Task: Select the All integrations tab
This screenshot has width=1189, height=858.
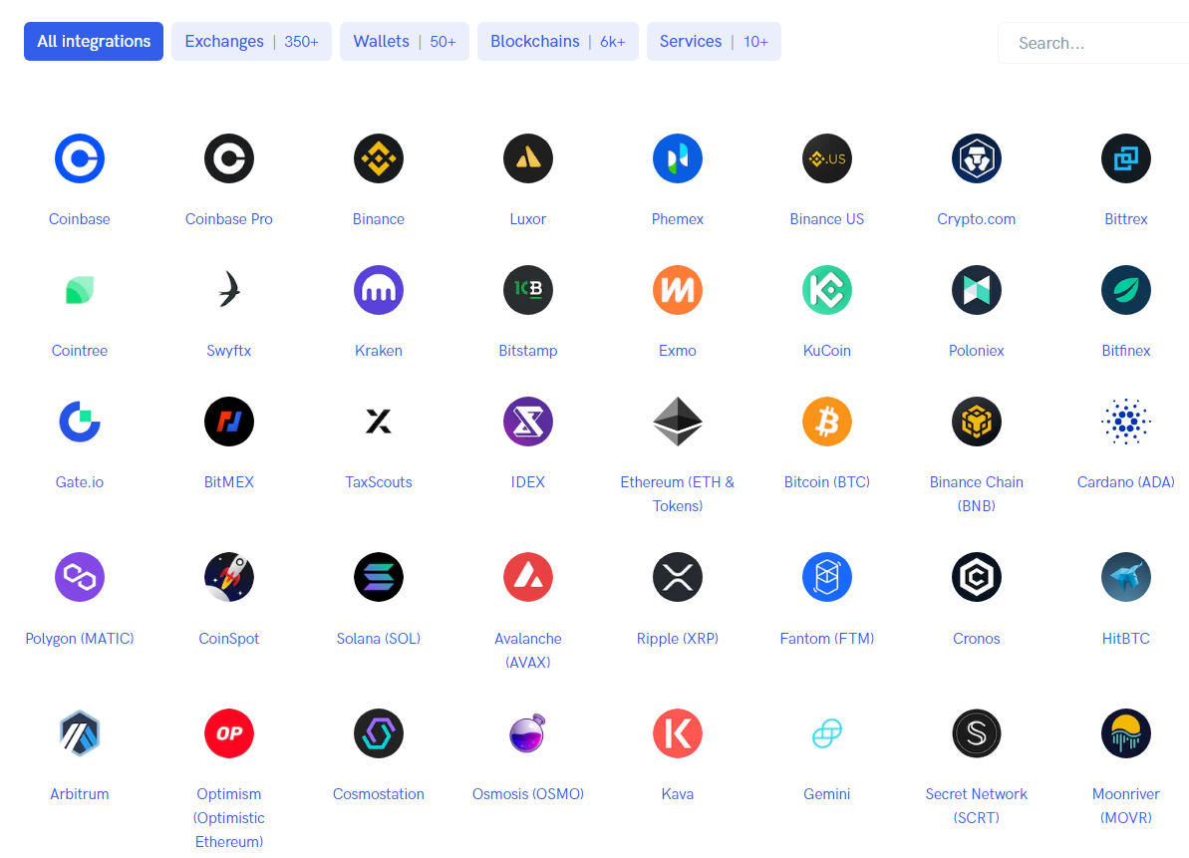Action: pyautogui.click(x=94, y=42)
